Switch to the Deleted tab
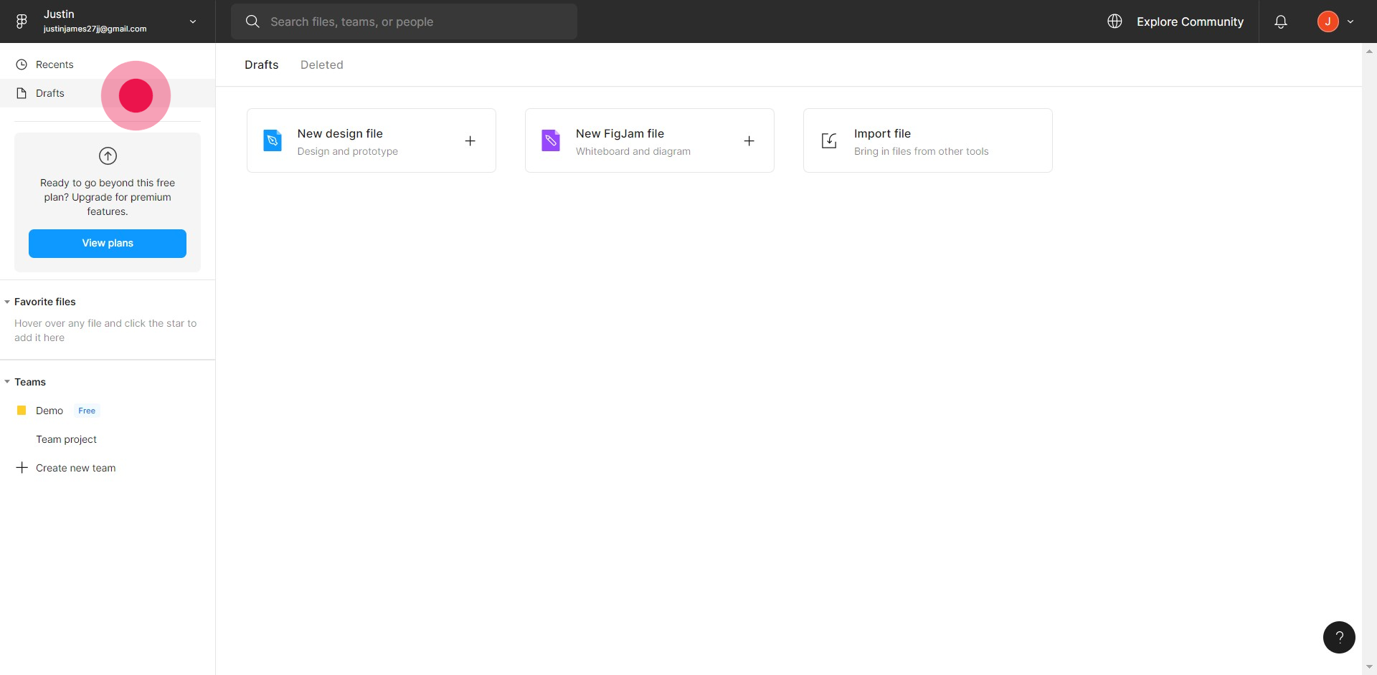This screenshot has height=675, width=1377. [x=321, y=64]
